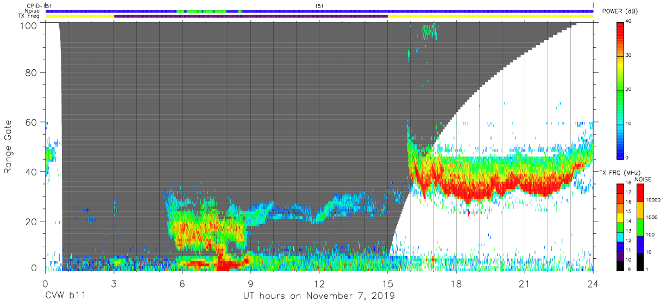Click the "21" UT hour axis tick
Viewport: 667px width, 307px height.
(x=525, y=284)
